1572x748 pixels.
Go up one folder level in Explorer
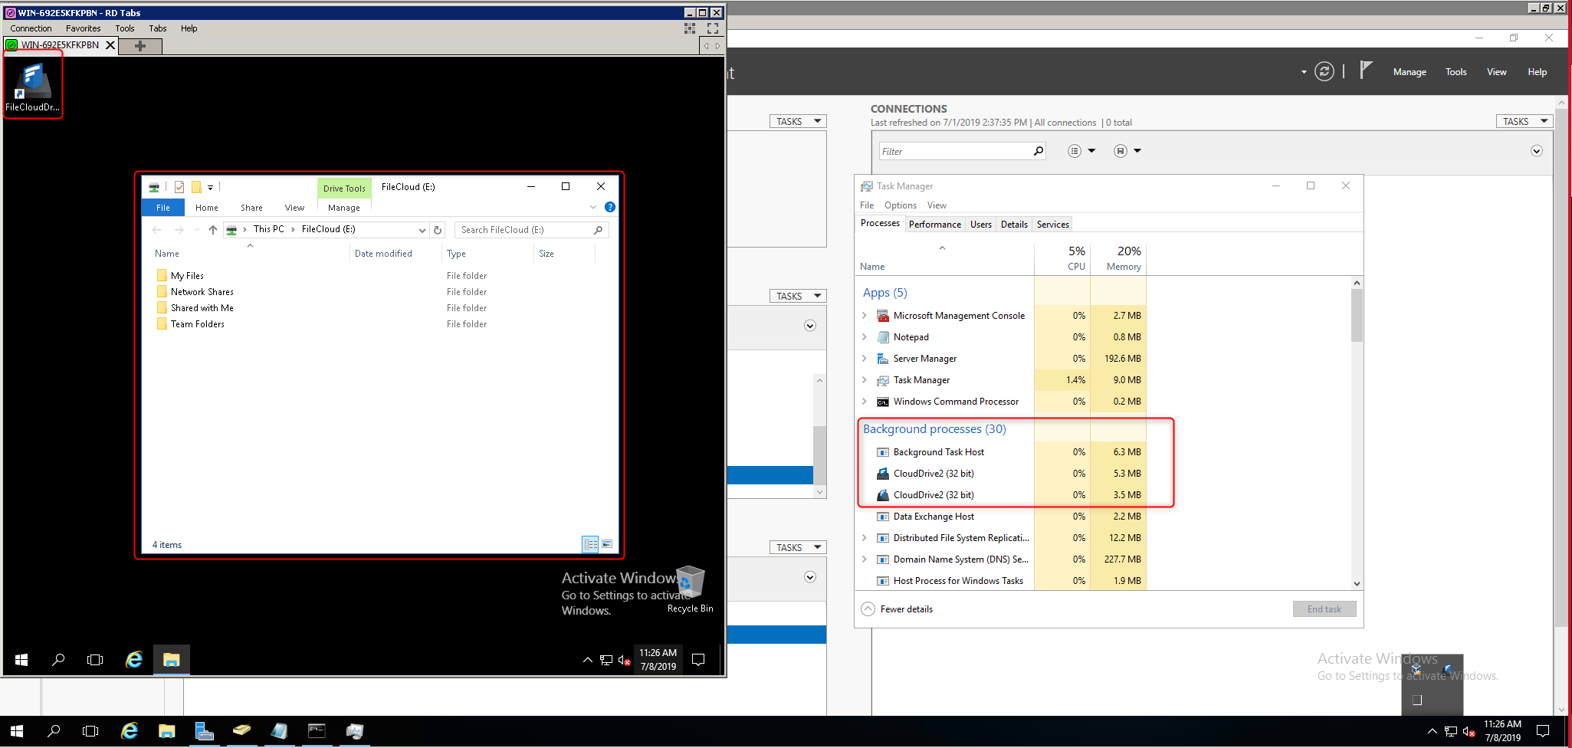[213, 230]
